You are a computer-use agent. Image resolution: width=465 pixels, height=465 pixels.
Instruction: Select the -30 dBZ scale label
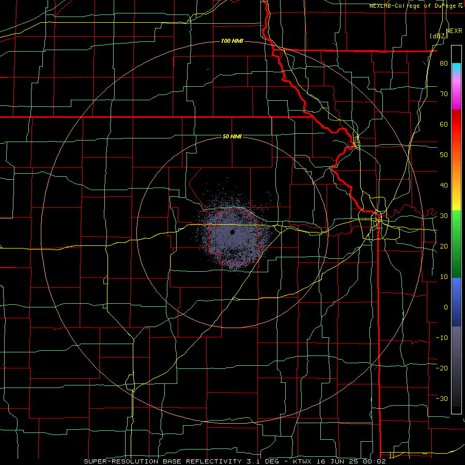click(442, 398)
